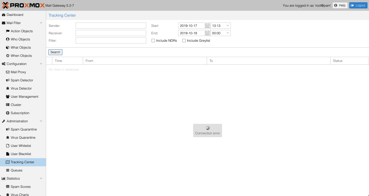The height and width of the screenshot is (196, 369).
Task: Collapse the Administration section
Action: [x=41, y=121]
